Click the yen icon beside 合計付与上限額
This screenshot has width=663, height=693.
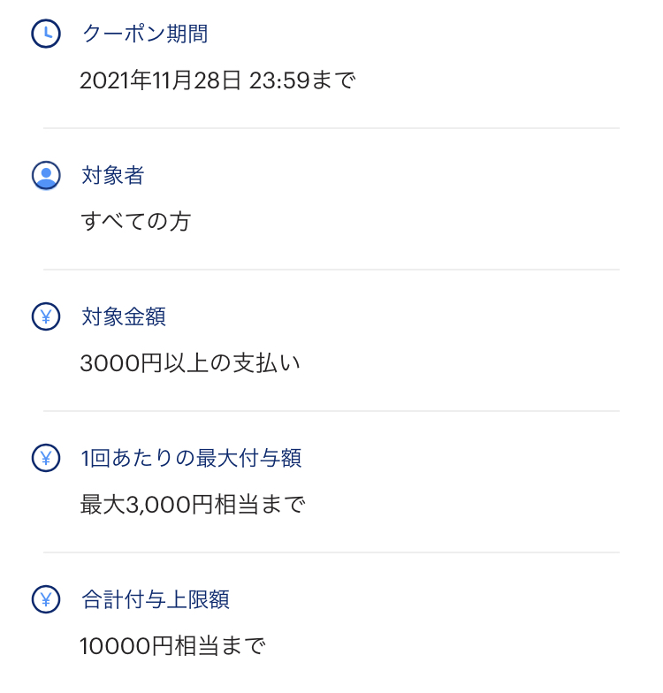coord(46,599)
